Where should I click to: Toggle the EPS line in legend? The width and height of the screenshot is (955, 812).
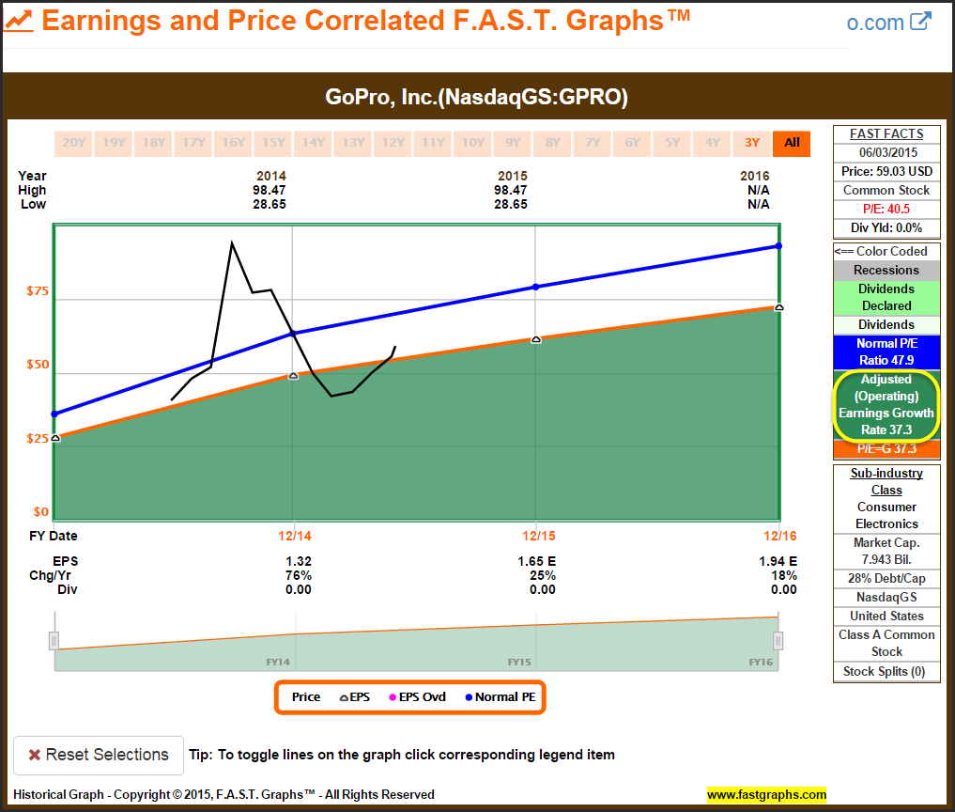click(354, 697)
